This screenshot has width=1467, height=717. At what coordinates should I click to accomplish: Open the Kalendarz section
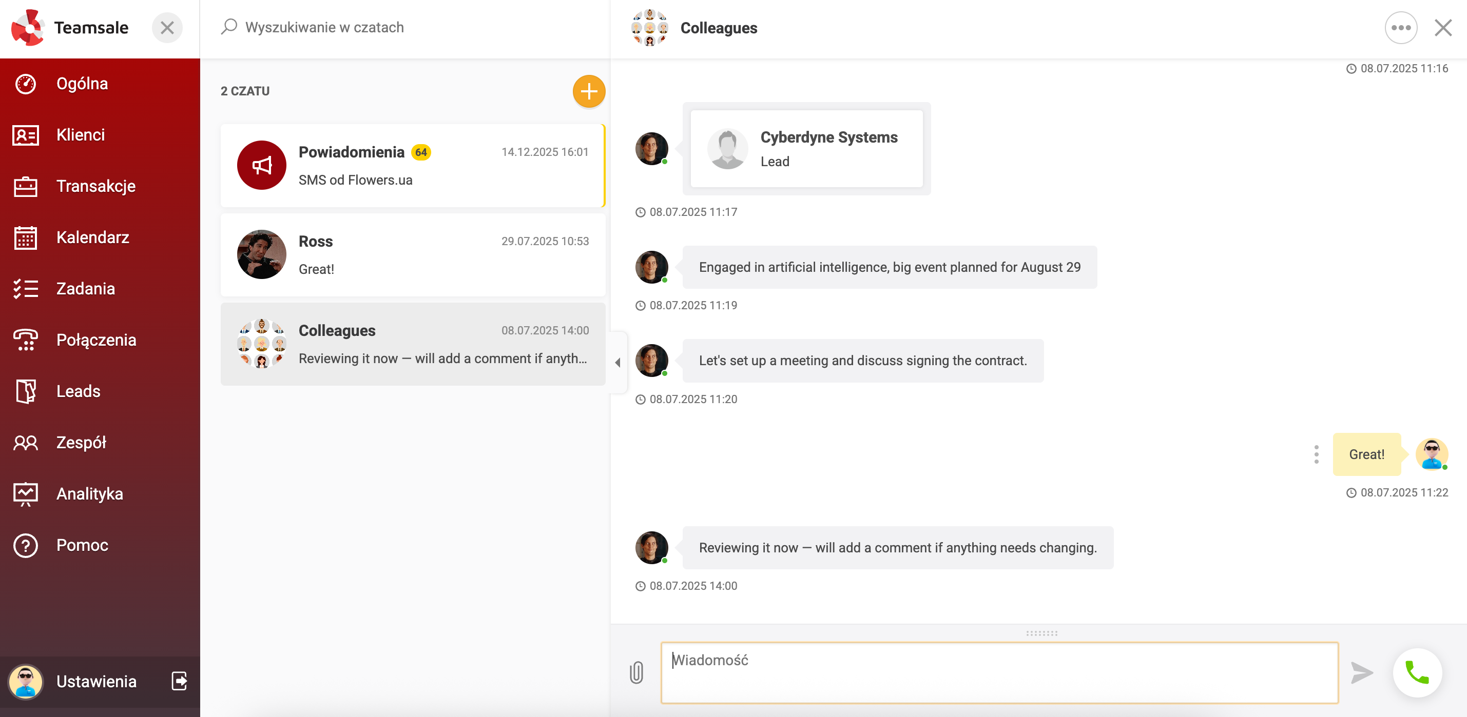click(93, 237)
